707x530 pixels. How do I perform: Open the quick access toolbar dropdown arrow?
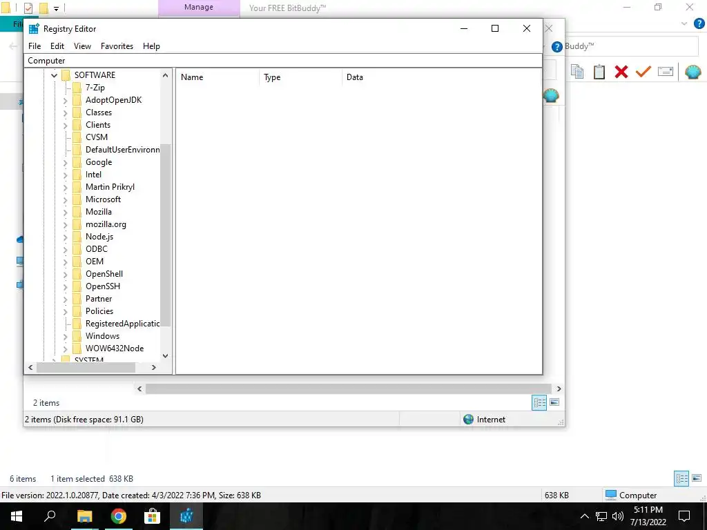pyautogui.click(x=57, y=8)
